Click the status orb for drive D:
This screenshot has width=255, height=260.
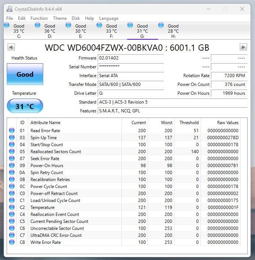point(37,25)
